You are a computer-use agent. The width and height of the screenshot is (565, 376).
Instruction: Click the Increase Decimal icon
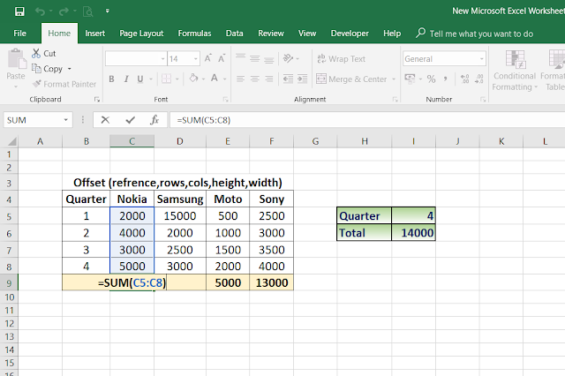[465, 79]
